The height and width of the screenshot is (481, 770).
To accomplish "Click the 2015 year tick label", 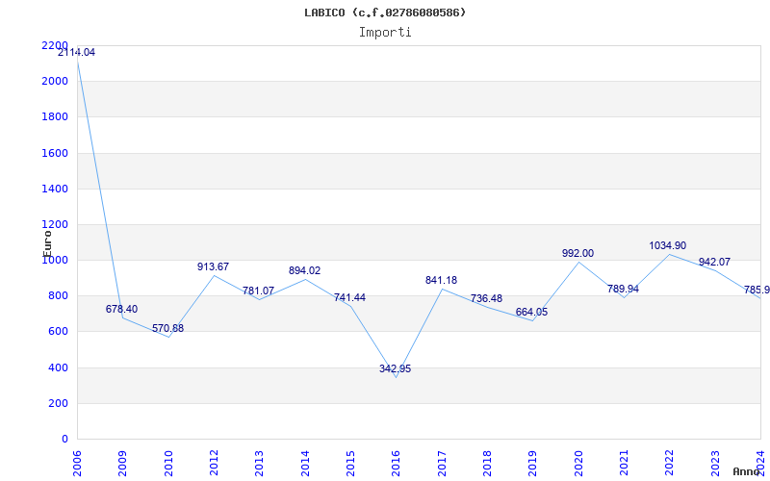I will tap(350, 464).
